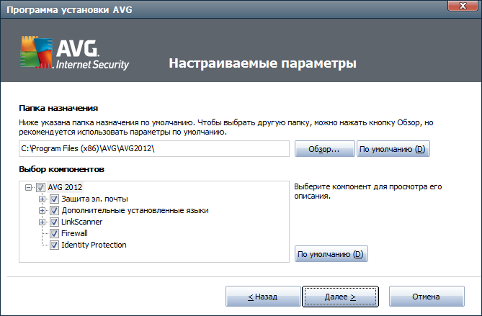Screen dimensions: 482x316
Task: Click the Выбор компонентов heading
Action: (x=61, y=169)
